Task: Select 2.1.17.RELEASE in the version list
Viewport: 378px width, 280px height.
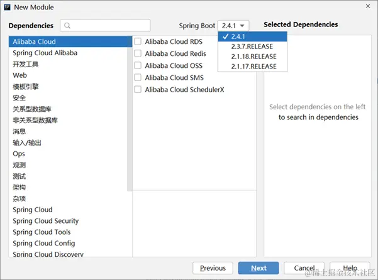Action: (x=253, y=67)
